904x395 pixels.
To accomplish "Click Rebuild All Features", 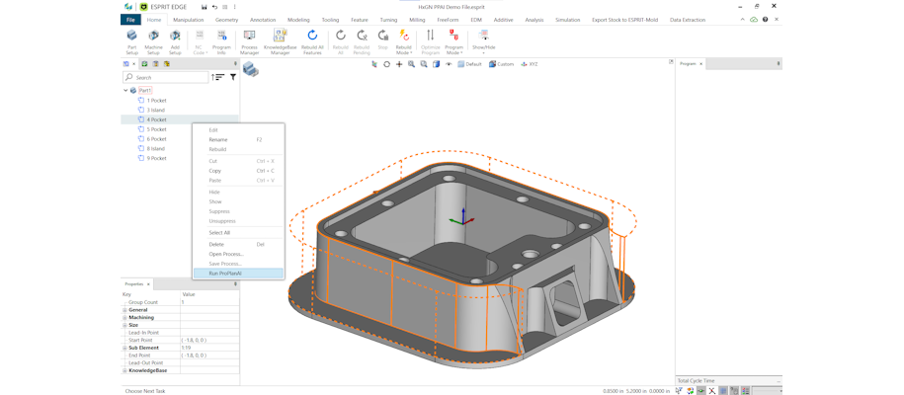I will [312, 41].
